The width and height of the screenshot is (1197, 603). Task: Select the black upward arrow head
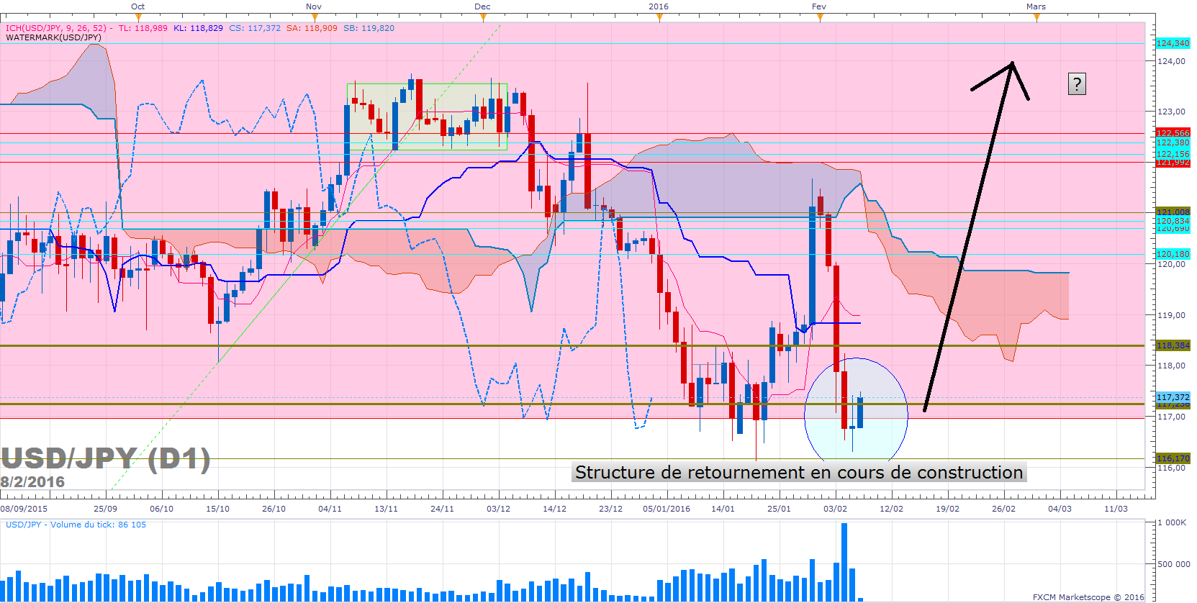[1011, 65]
